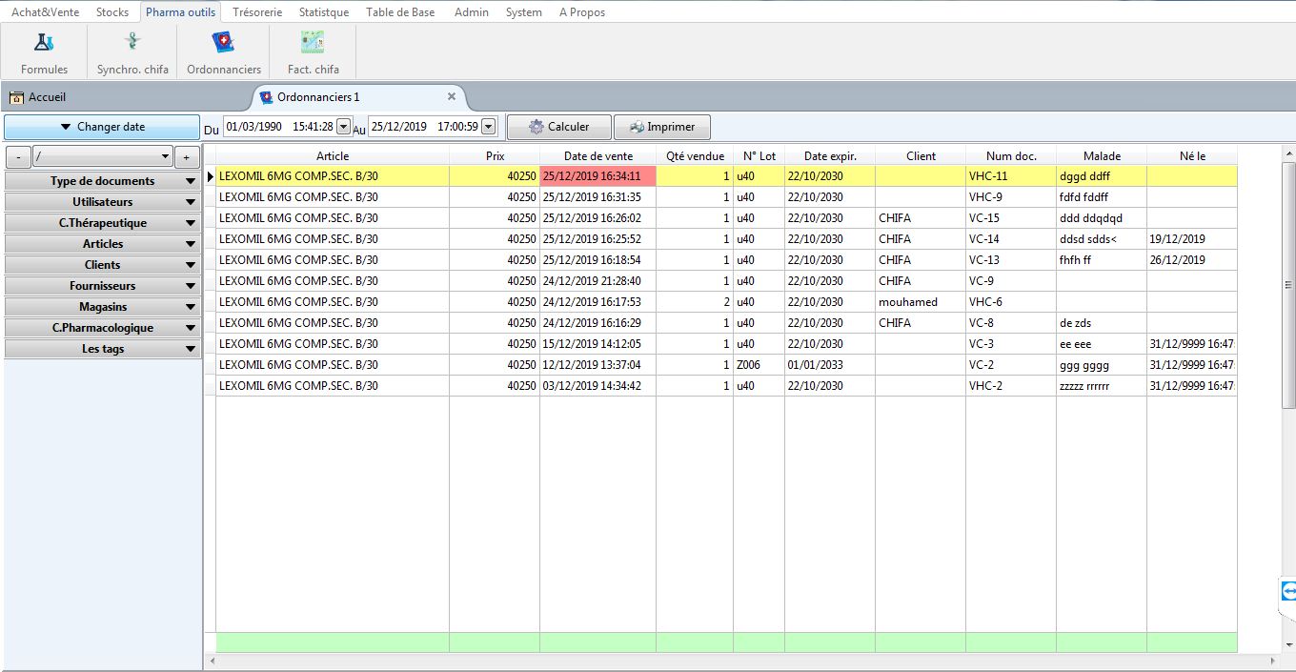Click the Synchro. chifa icon

[132, 43]
